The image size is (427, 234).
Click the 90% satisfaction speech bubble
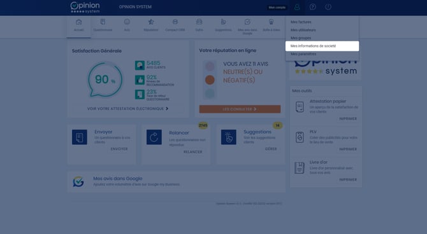pos(105,79)
